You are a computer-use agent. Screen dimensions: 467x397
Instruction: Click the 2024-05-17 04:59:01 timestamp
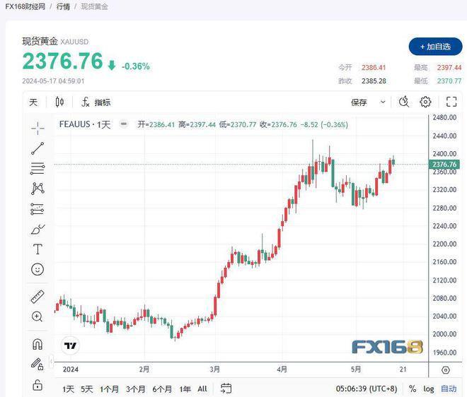53,81
